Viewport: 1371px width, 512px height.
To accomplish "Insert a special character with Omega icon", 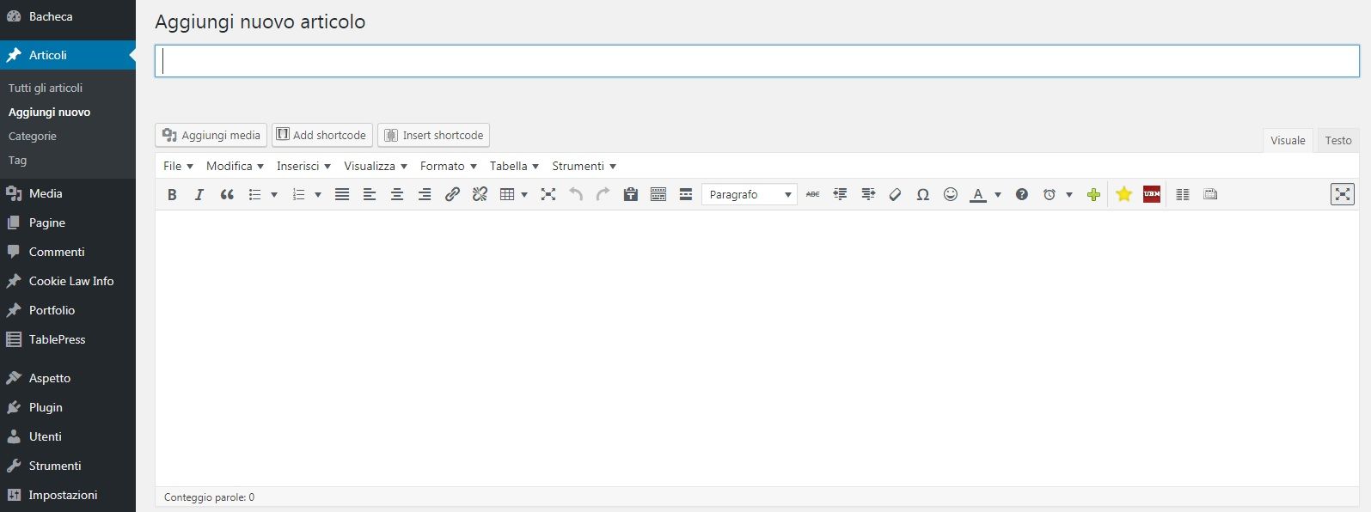I will (x=923, y=194).
